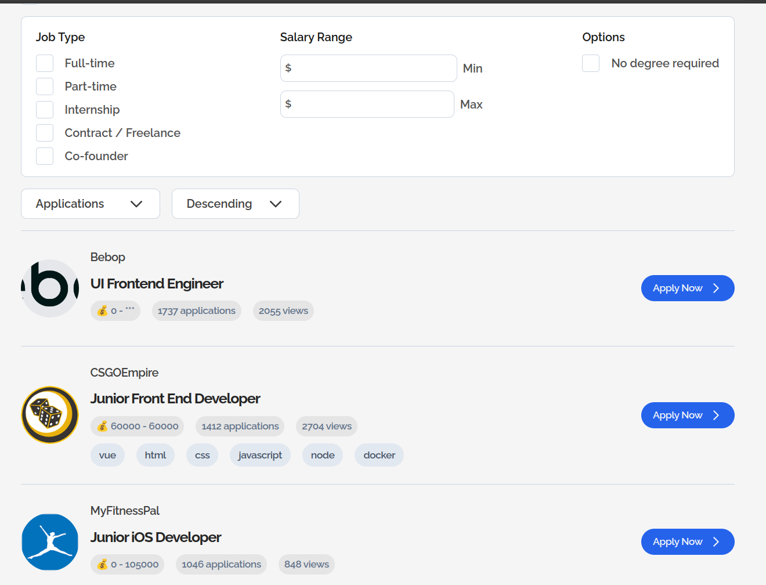766x585 pixels.
Task: Tick the Contract / Freelance checkbox
Action: (x=45, y=133)
